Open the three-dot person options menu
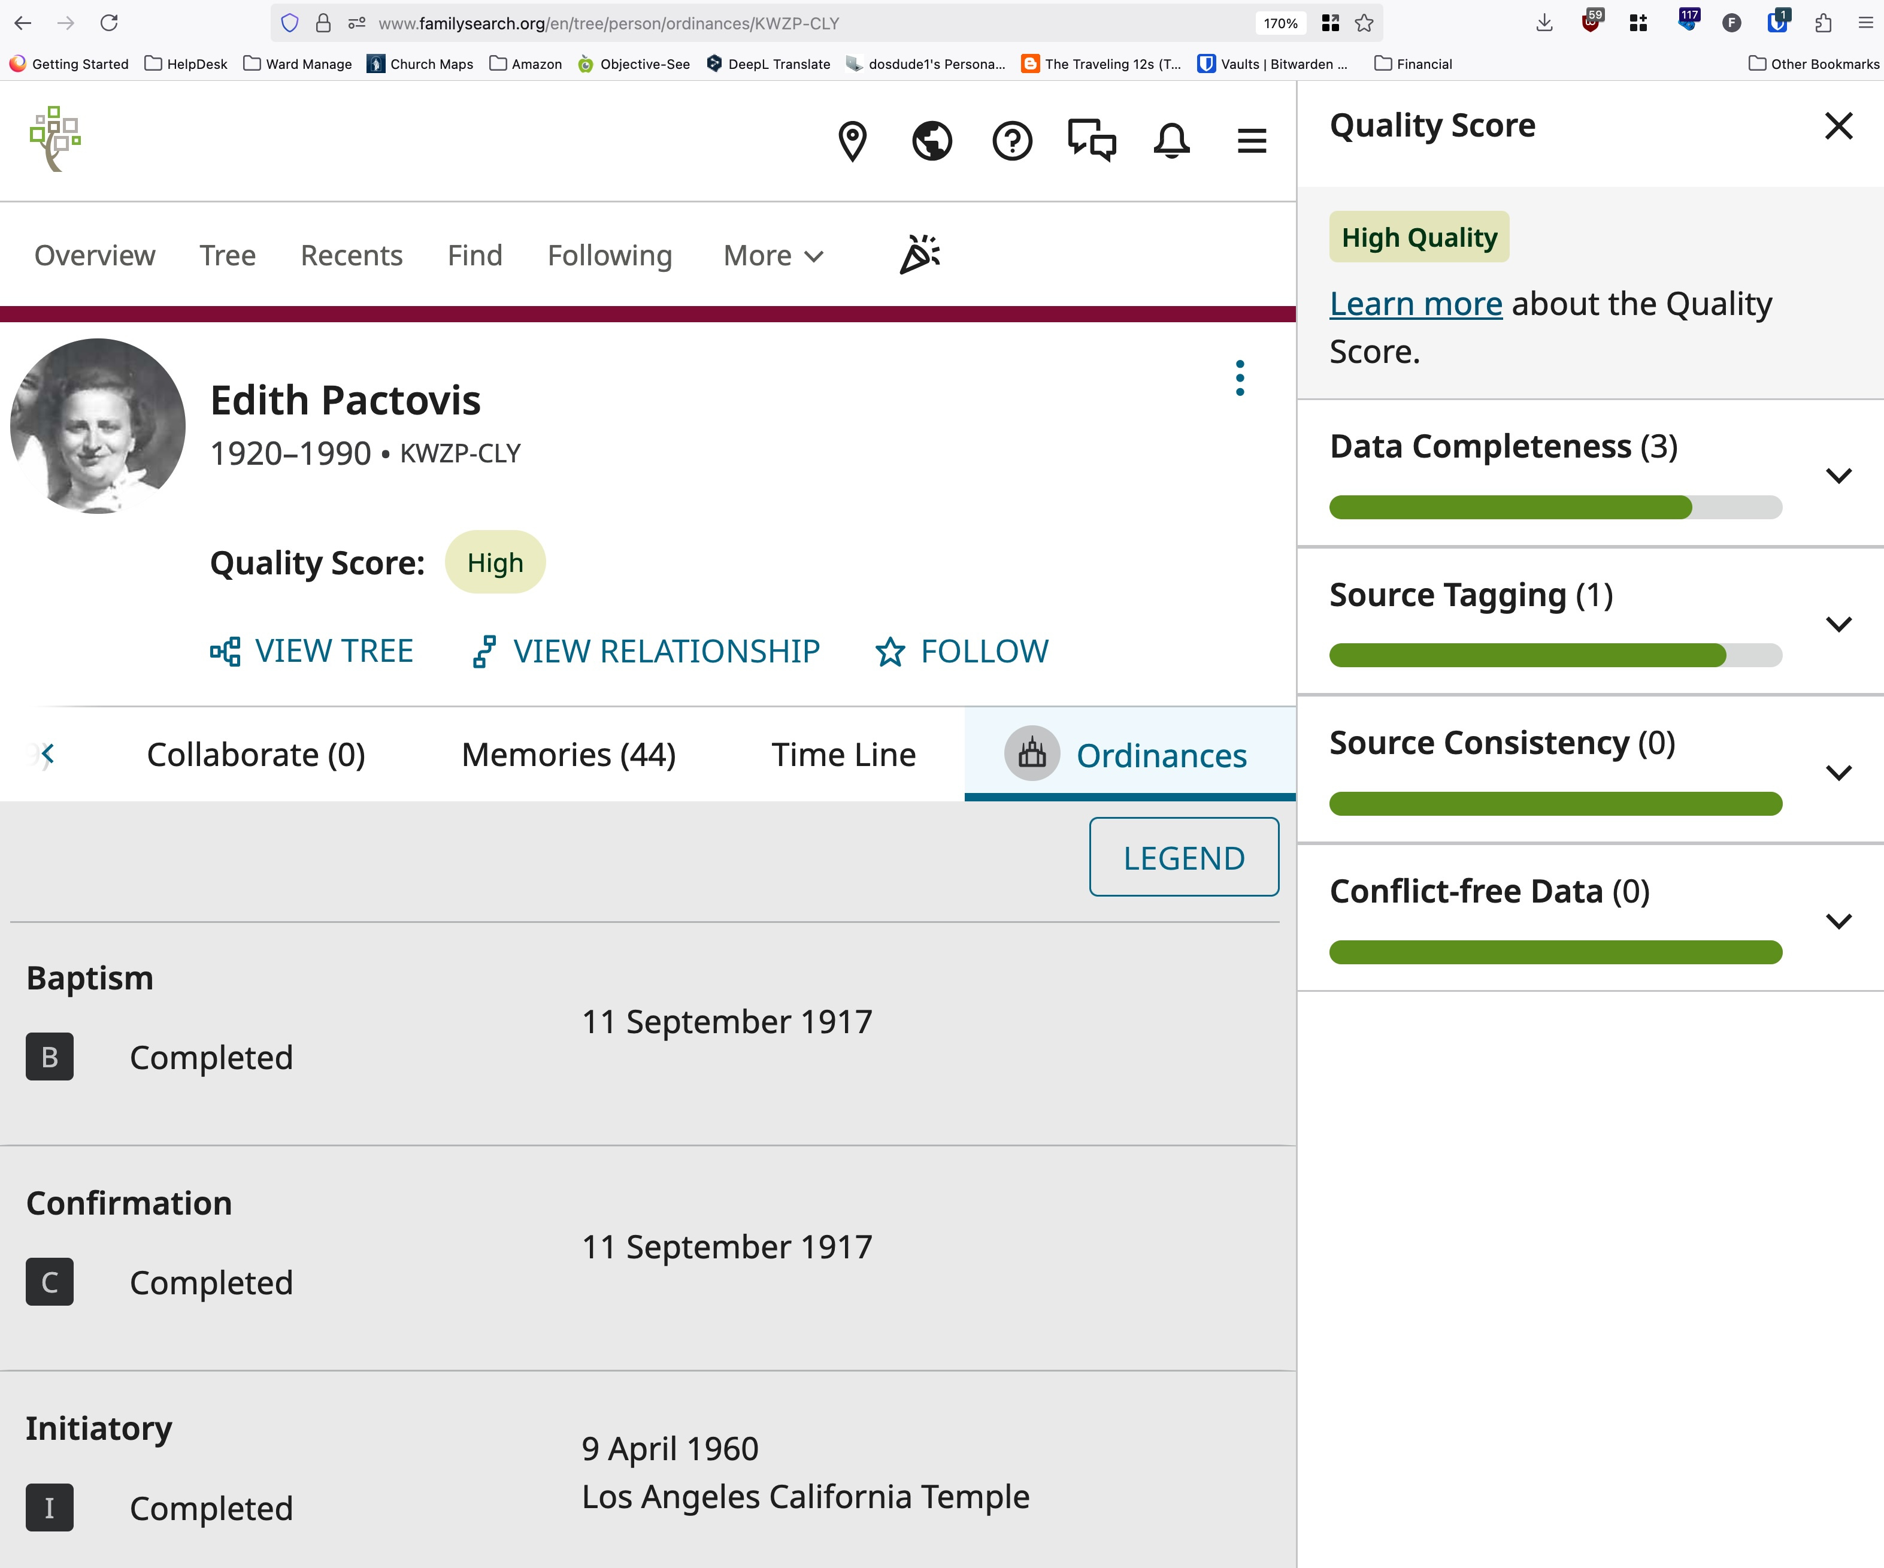The width and height of the screenshot is (1884, 1568). pos(1240,379)
